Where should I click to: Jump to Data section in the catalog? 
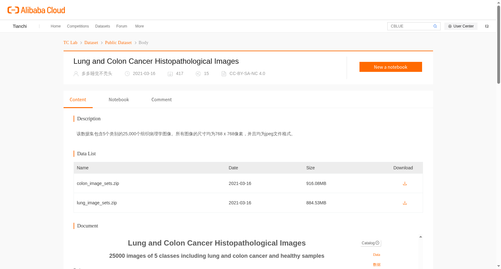(x=377, y=255)
